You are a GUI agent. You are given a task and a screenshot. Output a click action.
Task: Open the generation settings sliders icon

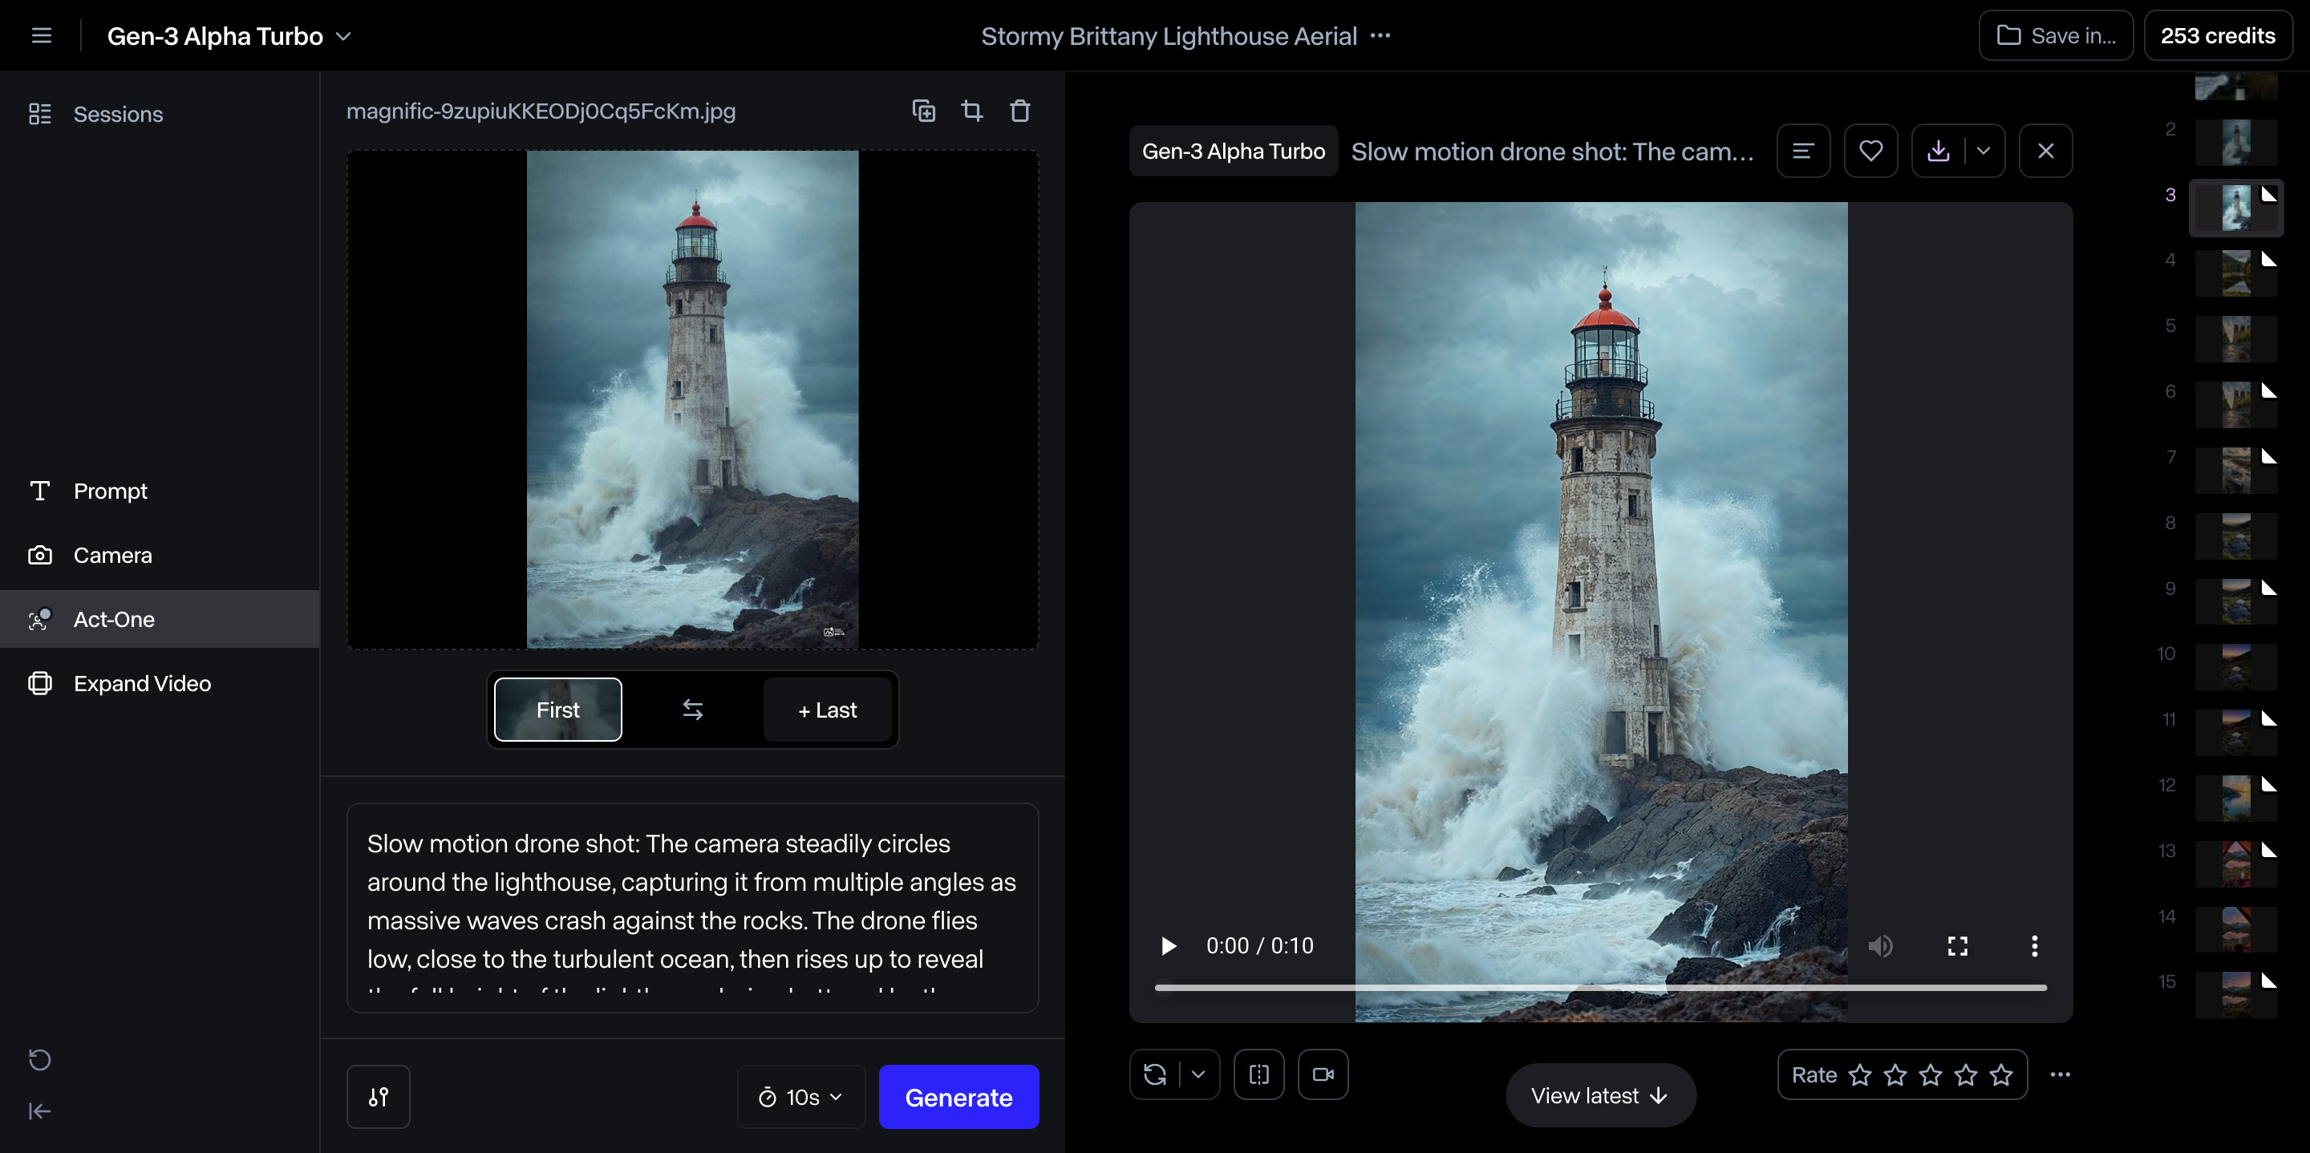(x=379, y=1097)
